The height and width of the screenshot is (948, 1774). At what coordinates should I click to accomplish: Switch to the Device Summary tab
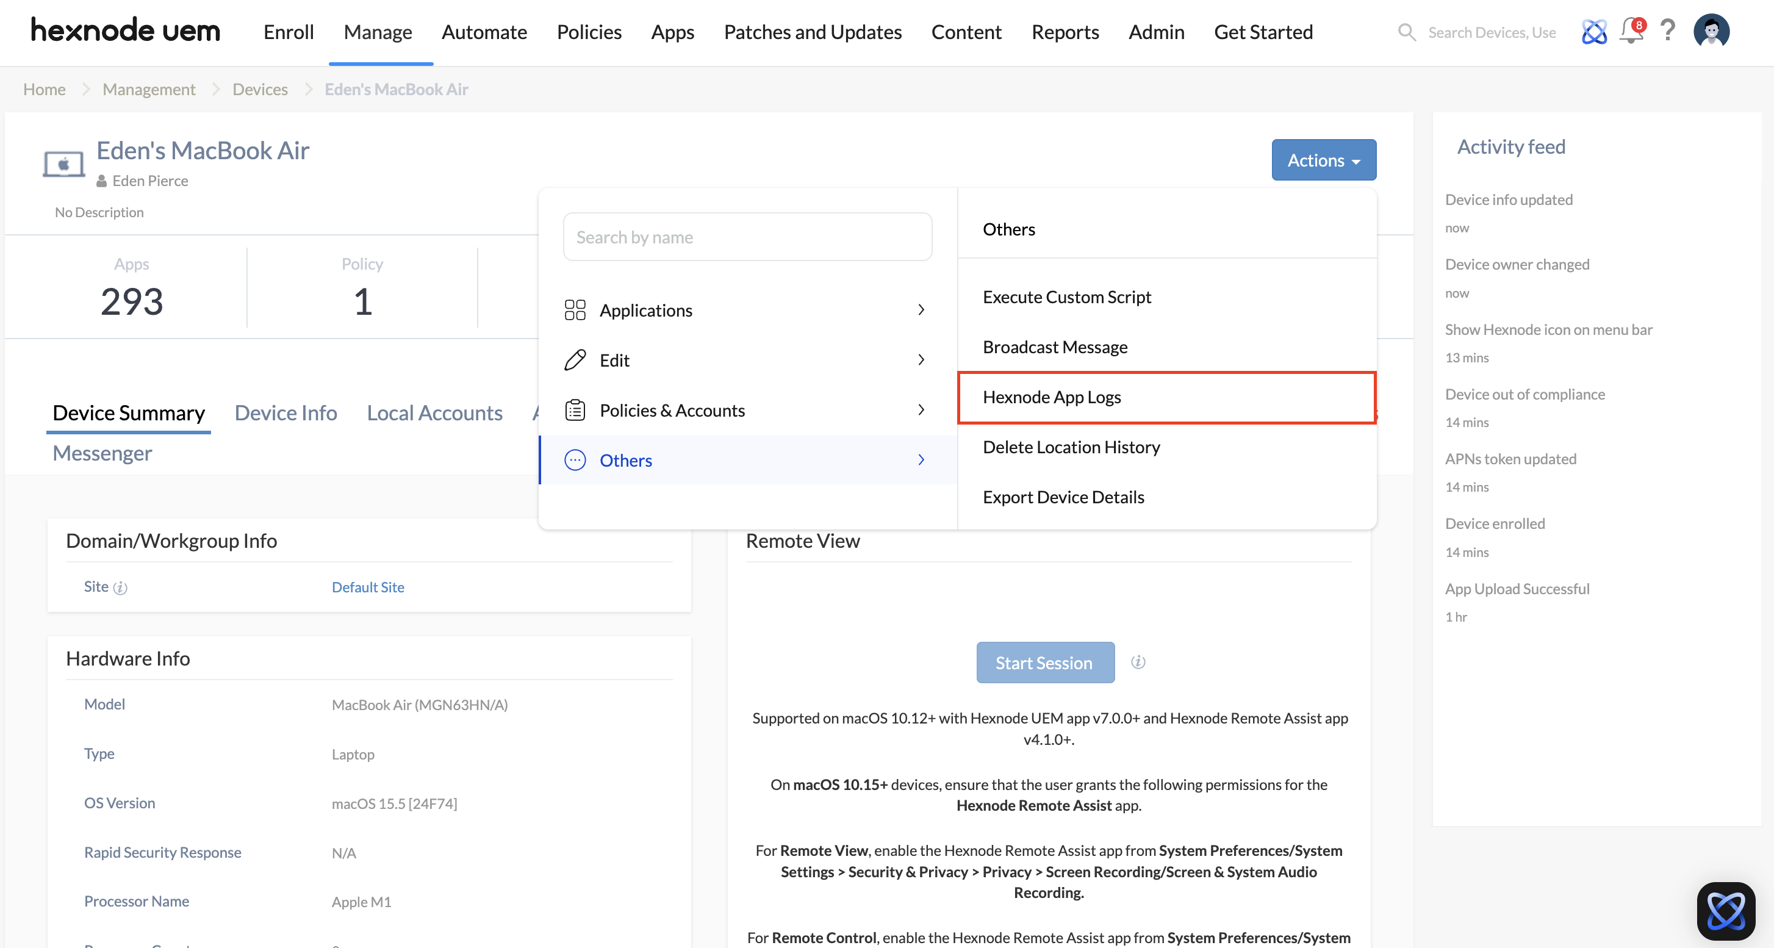[x=129, y=413]
